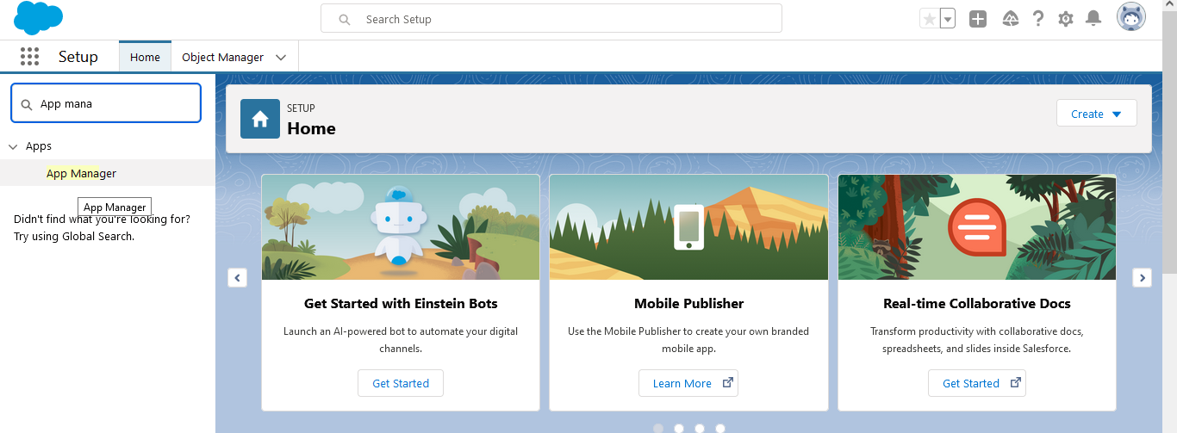The width and height of the screenshot is (1177, 433).
Task: Switch to the Home tab
Action: pyautogui.click(x=145, y=58)
